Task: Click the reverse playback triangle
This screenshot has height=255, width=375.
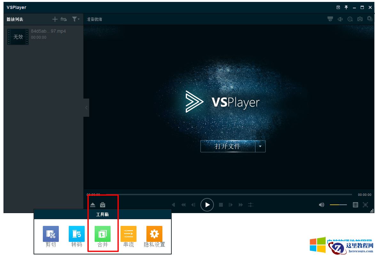Action: pos(174,205)
